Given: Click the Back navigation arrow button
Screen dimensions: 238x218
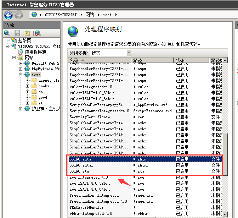Looking at the screenshot, I should click(x=8, y=15).
